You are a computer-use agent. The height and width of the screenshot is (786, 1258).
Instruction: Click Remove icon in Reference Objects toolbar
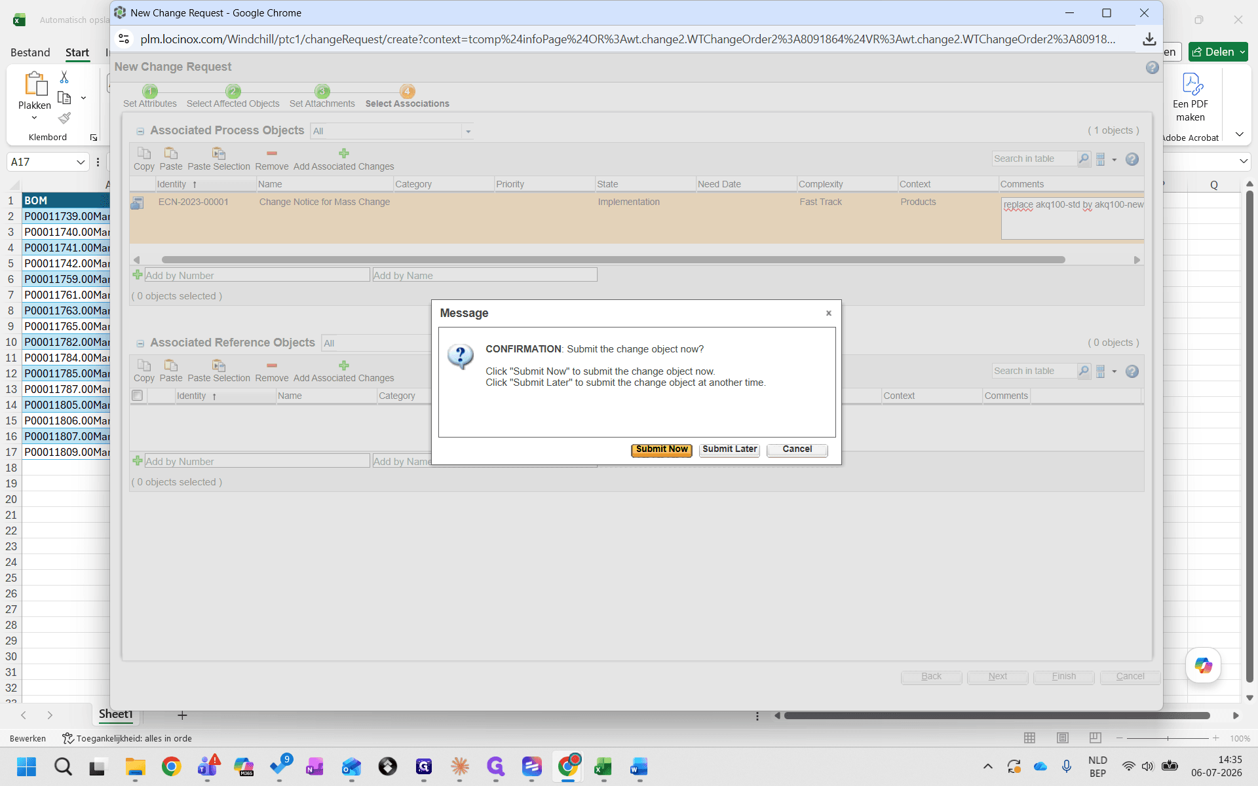272,365
